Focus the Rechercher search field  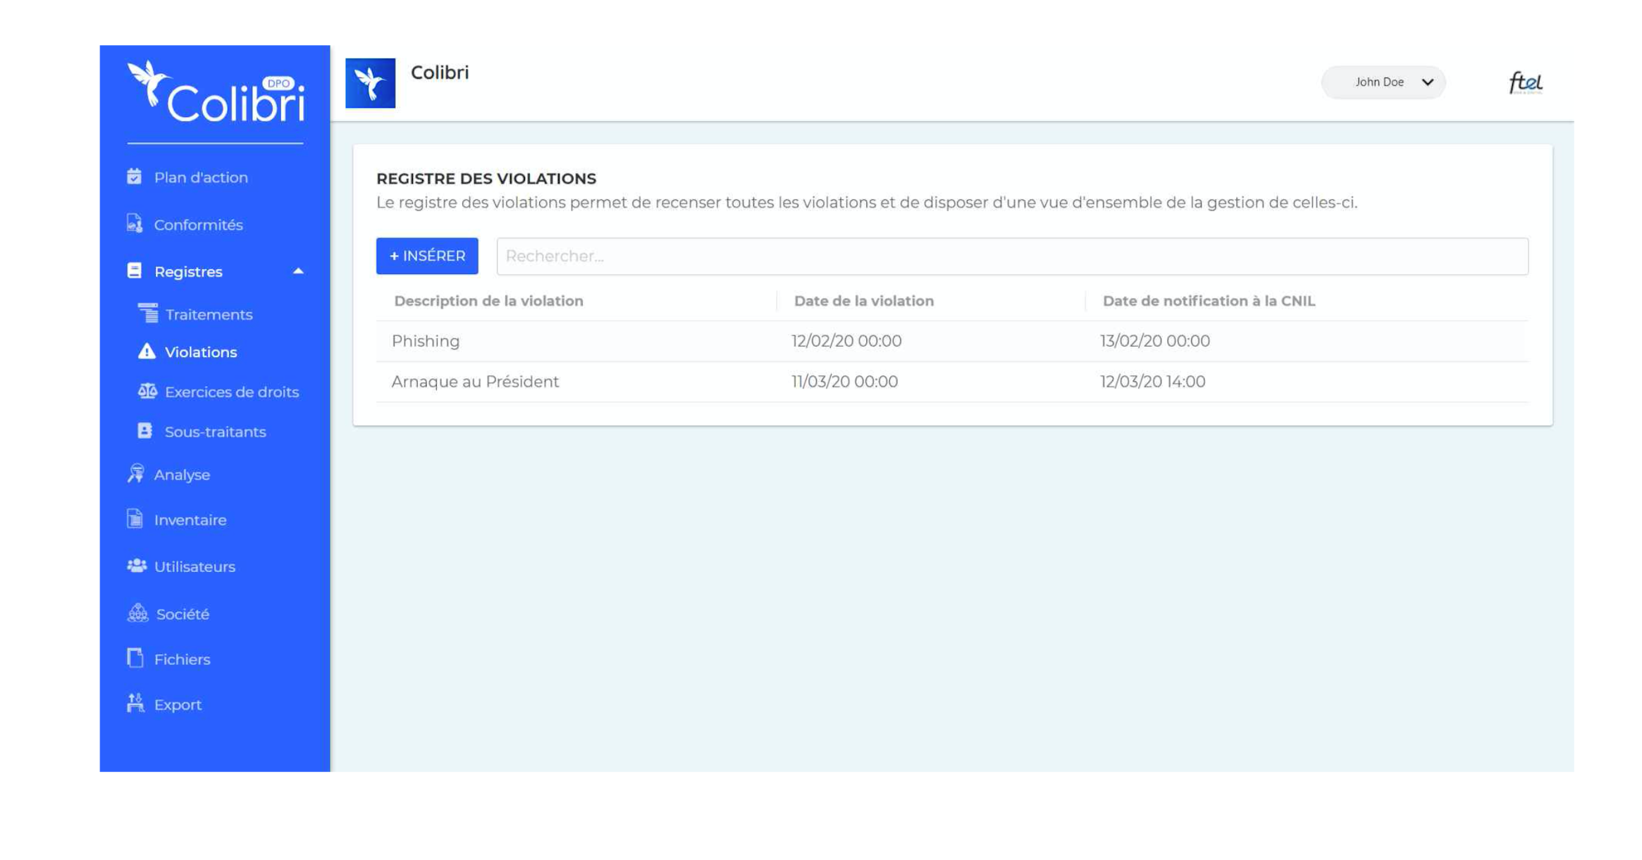pyautogui.click(x=1012, y=256)
